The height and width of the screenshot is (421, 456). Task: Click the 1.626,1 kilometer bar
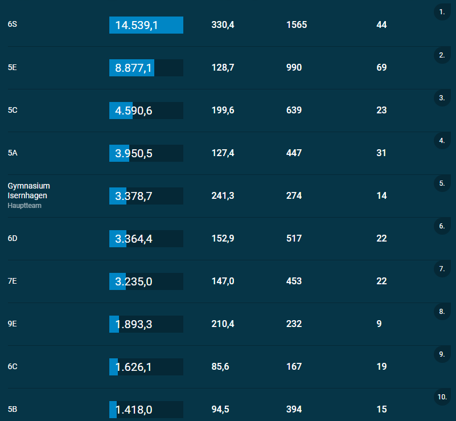[146, 367]
